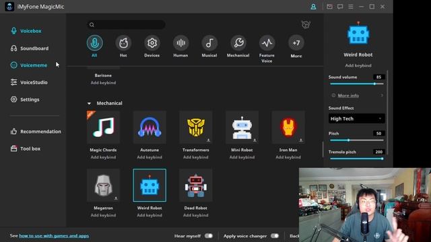Open Settings in the sidebar
The width and height of the screenshot is (431, 242).
click(25, 99)
